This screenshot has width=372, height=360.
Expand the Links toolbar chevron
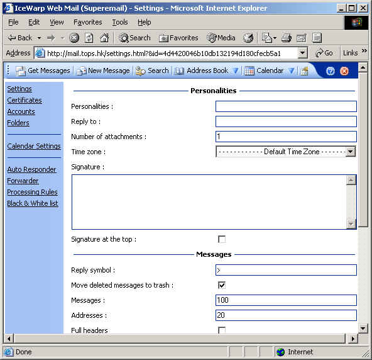coord(364,50)
